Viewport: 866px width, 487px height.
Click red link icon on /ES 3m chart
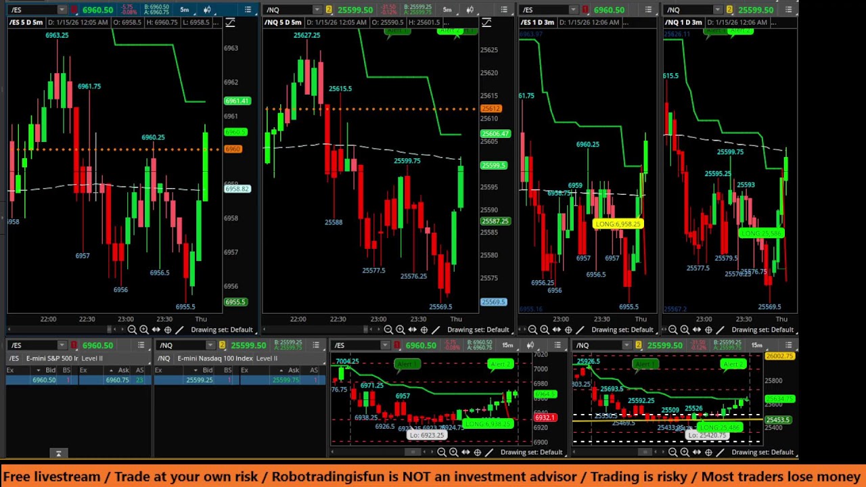(585, 9)
